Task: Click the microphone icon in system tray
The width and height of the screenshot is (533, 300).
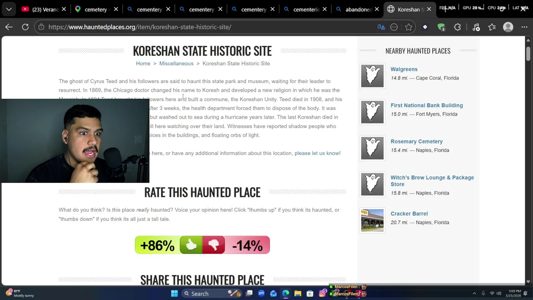Action: click(483, 294)
